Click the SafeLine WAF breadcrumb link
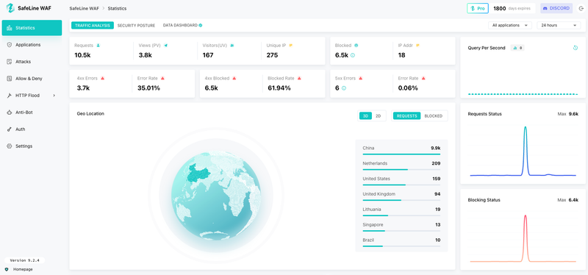The image size is (588, 275). click(84, 8)
